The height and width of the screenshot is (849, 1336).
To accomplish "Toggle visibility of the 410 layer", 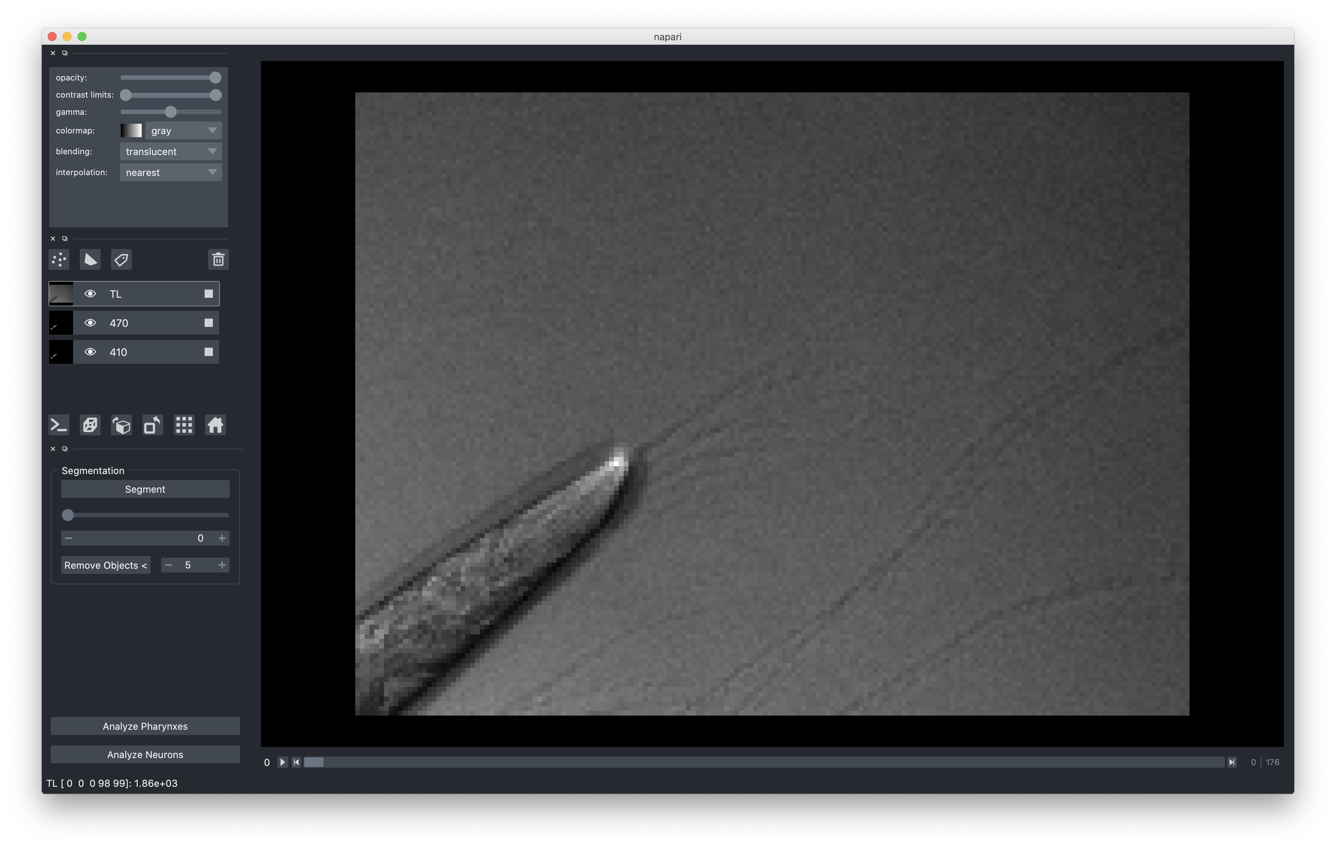I will point(90,352).
